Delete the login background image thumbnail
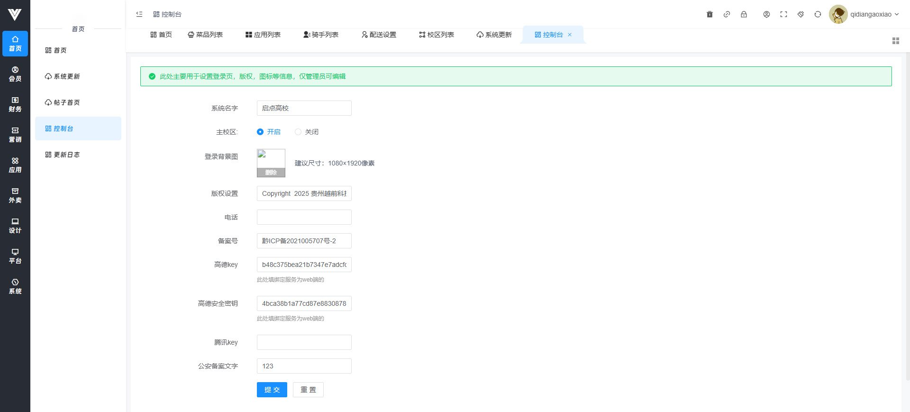This screenshot has height=412, width=910. point(271,173)
